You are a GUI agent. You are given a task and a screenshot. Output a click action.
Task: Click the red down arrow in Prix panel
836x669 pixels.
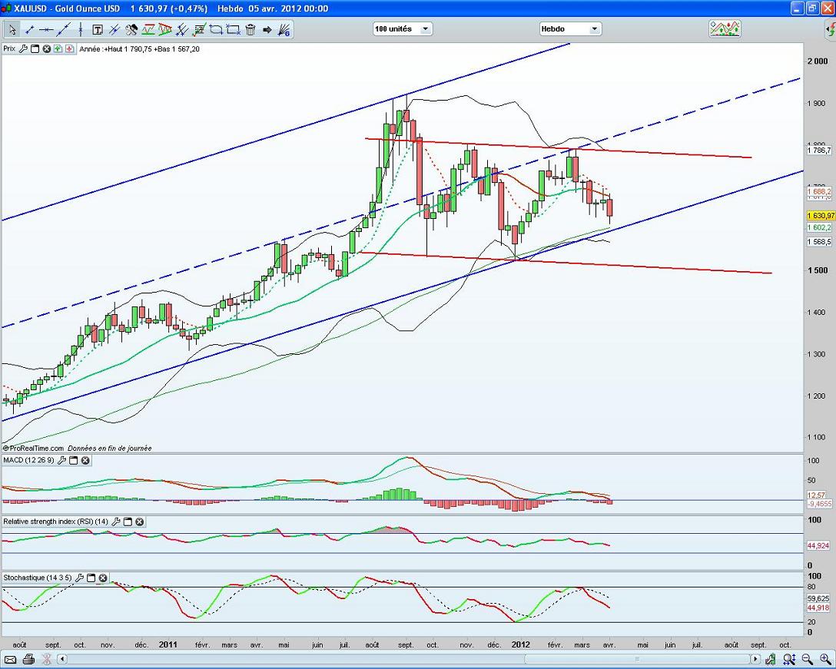(70, 48)
